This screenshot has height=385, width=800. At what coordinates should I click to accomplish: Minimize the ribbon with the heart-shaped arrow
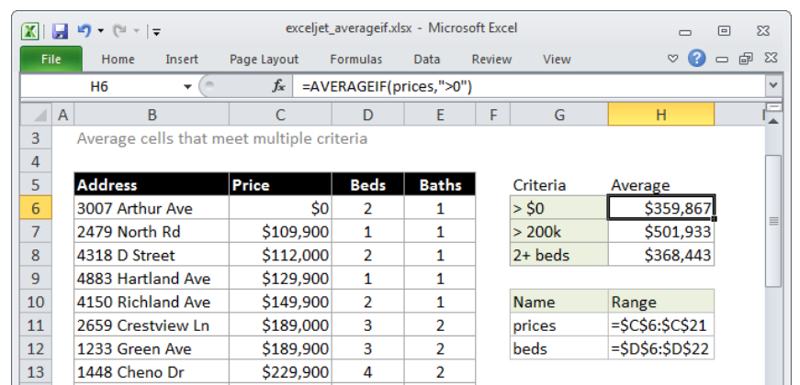tap(673, 59)
